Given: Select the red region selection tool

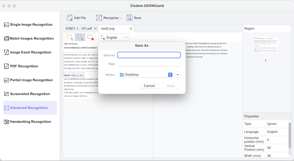Looking at the screenshot, I should (70, 37).
